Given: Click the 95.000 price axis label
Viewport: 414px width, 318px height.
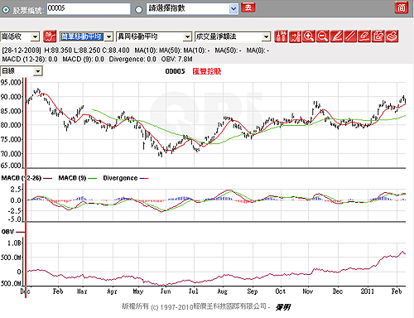Looking at the screenshot, I should 11,82.
